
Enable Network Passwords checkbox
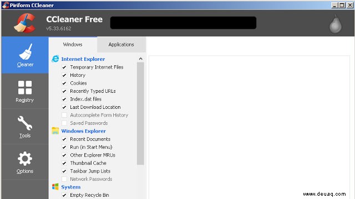point(64,179)
